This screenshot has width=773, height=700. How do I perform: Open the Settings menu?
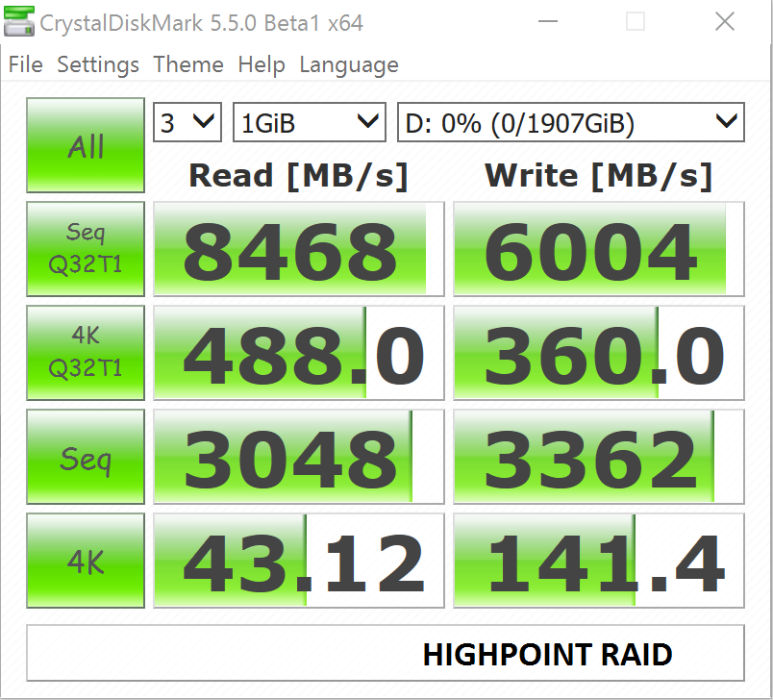coord(98,64)
